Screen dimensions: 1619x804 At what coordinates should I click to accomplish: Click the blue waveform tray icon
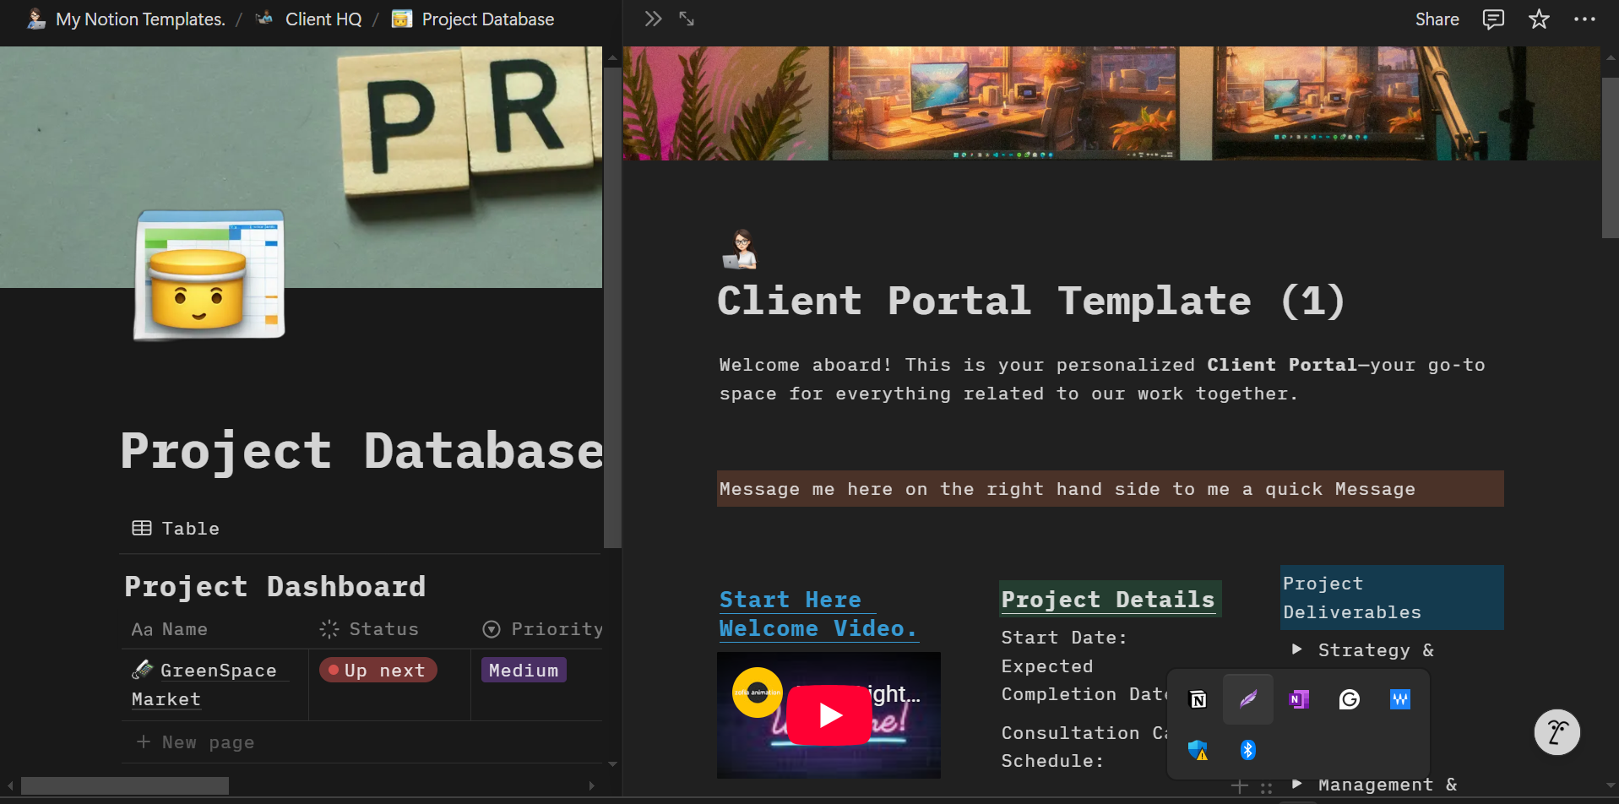[1400, 699]
